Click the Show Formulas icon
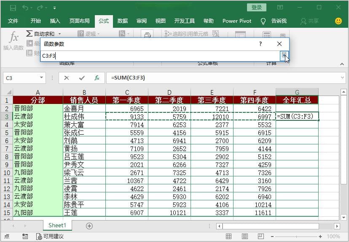Image resolution: width=349 pixels, height=242 pixels. [x=216, y=34]
